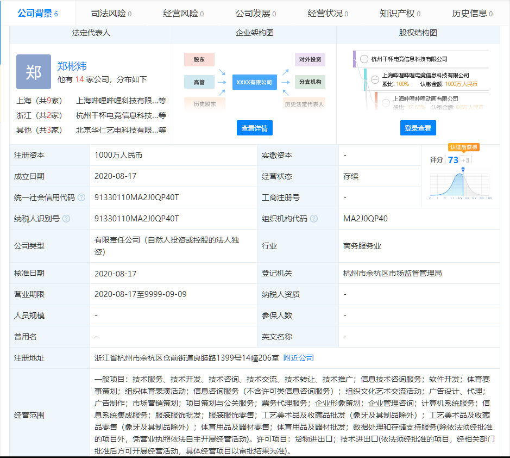Click the 企业架构图 header
This screenshot has height=458, width=510.
[x=255, y=33]
